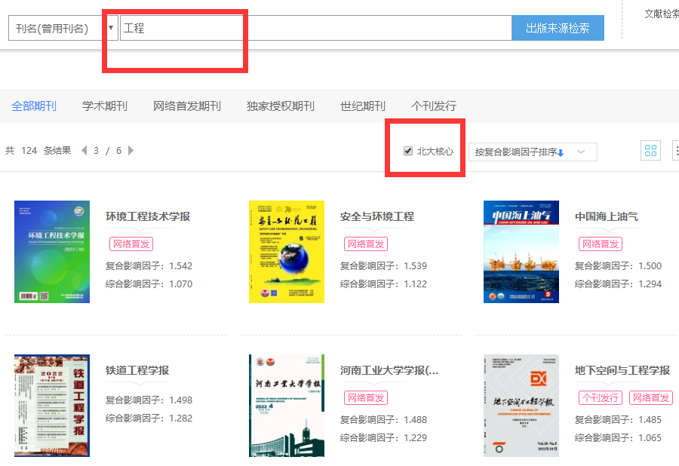Open the 按复合影响因子排序 sort dropdown
679x466 pixels.
532,152
